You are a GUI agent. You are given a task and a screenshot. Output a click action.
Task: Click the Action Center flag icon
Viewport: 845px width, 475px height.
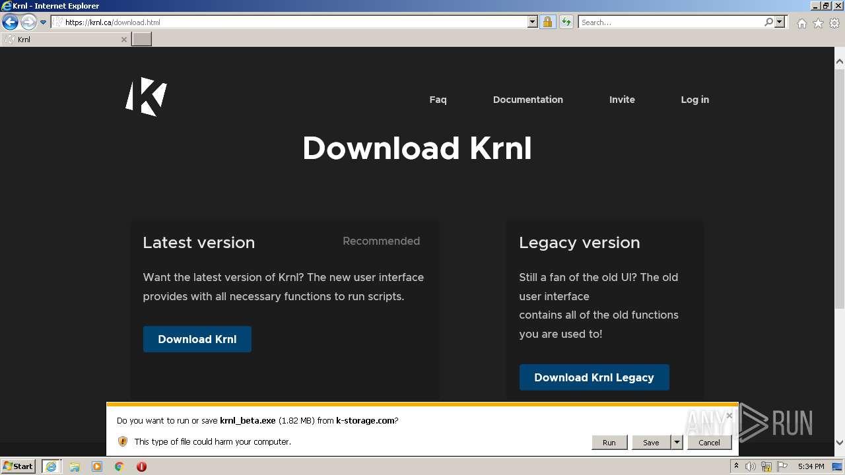[x=782, y=466]
